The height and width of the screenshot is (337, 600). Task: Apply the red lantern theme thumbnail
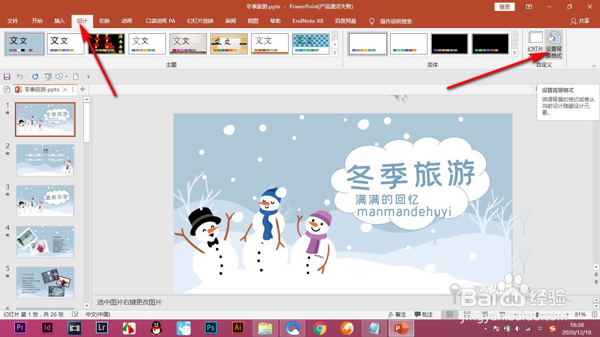(x=107, y=44)
